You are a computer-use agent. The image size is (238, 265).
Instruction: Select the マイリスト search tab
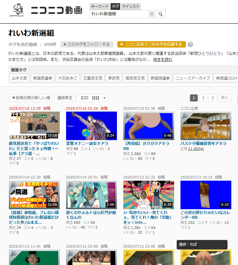pos(131,6)
